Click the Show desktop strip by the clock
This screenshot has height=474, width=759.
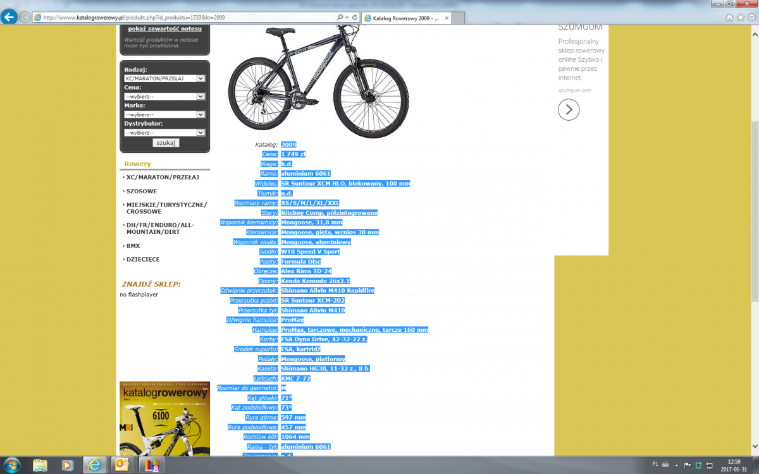756,465
